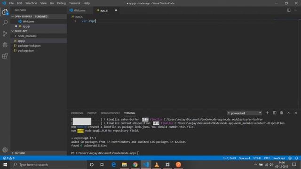Show hidden system tray icons
This screenshot has width=301, height=169.
[255, 165]
